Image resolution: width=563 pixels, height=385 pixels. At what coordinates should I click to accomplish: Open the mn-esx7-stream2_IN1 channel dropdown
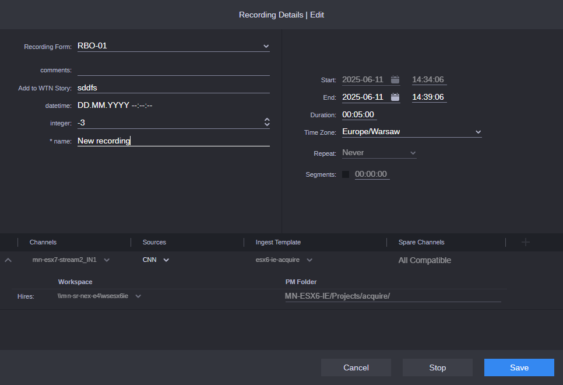pos(107,260)
